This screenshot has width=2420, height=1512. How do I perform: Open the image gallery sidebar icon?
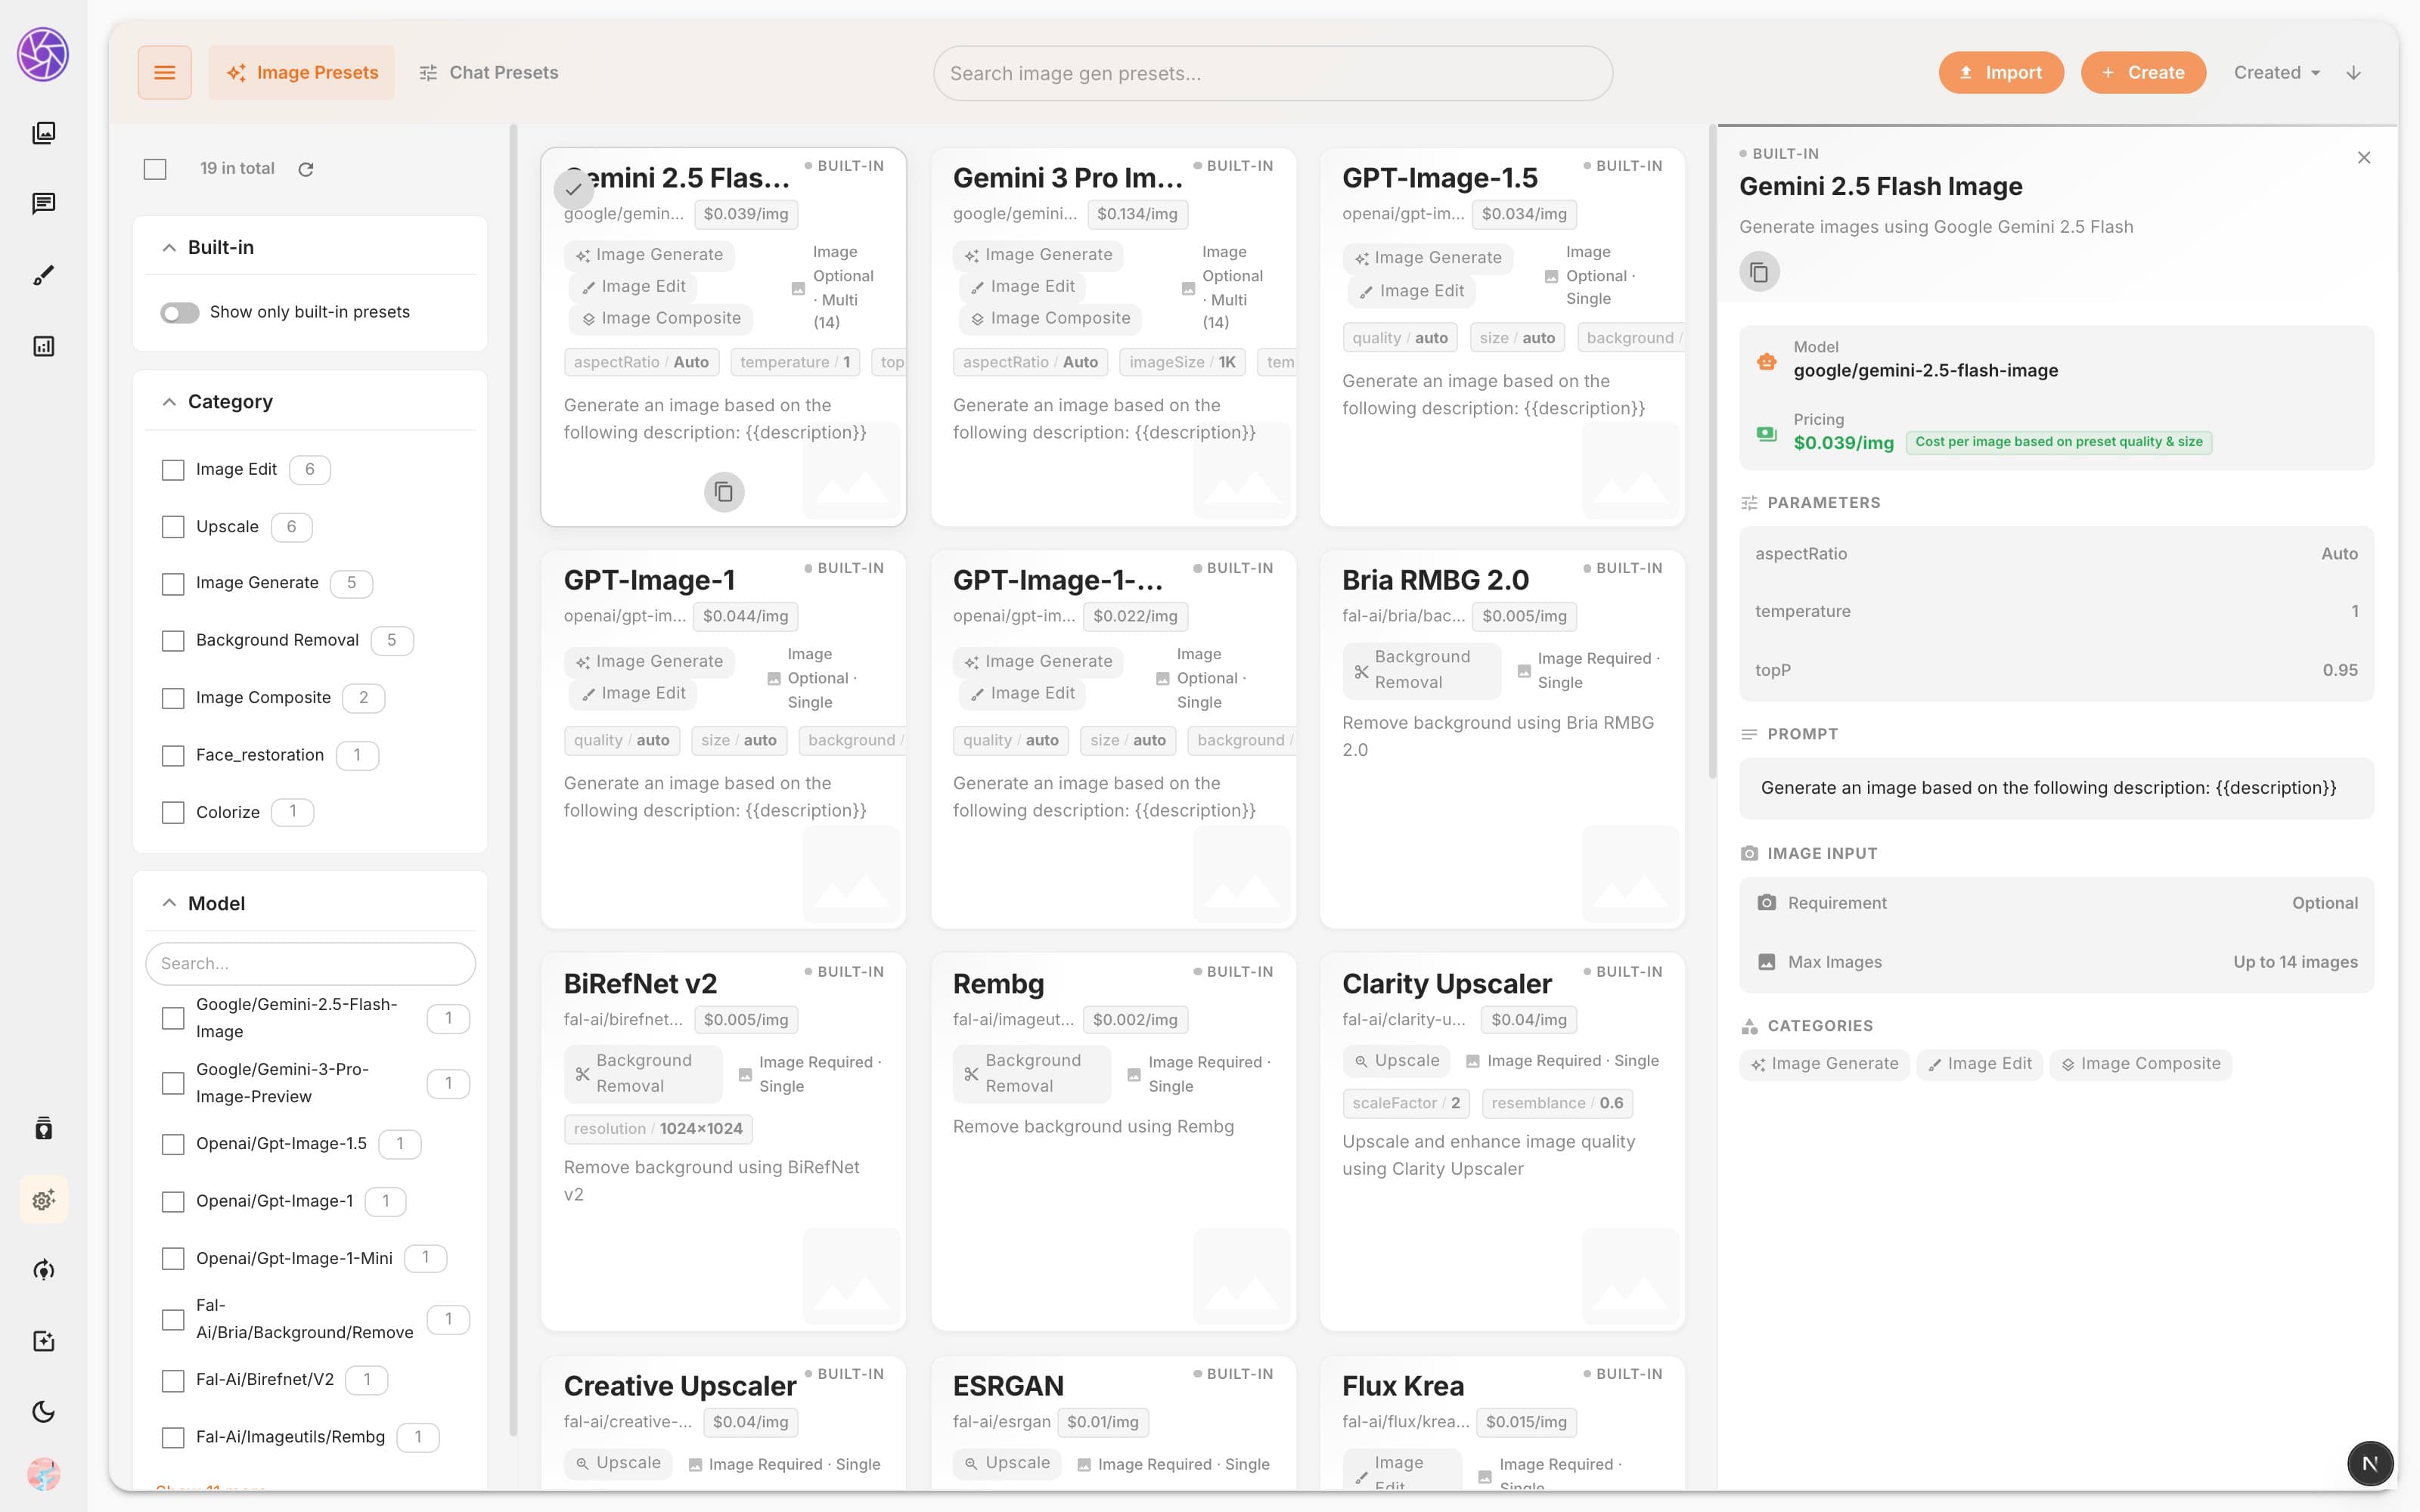[43, 133]
